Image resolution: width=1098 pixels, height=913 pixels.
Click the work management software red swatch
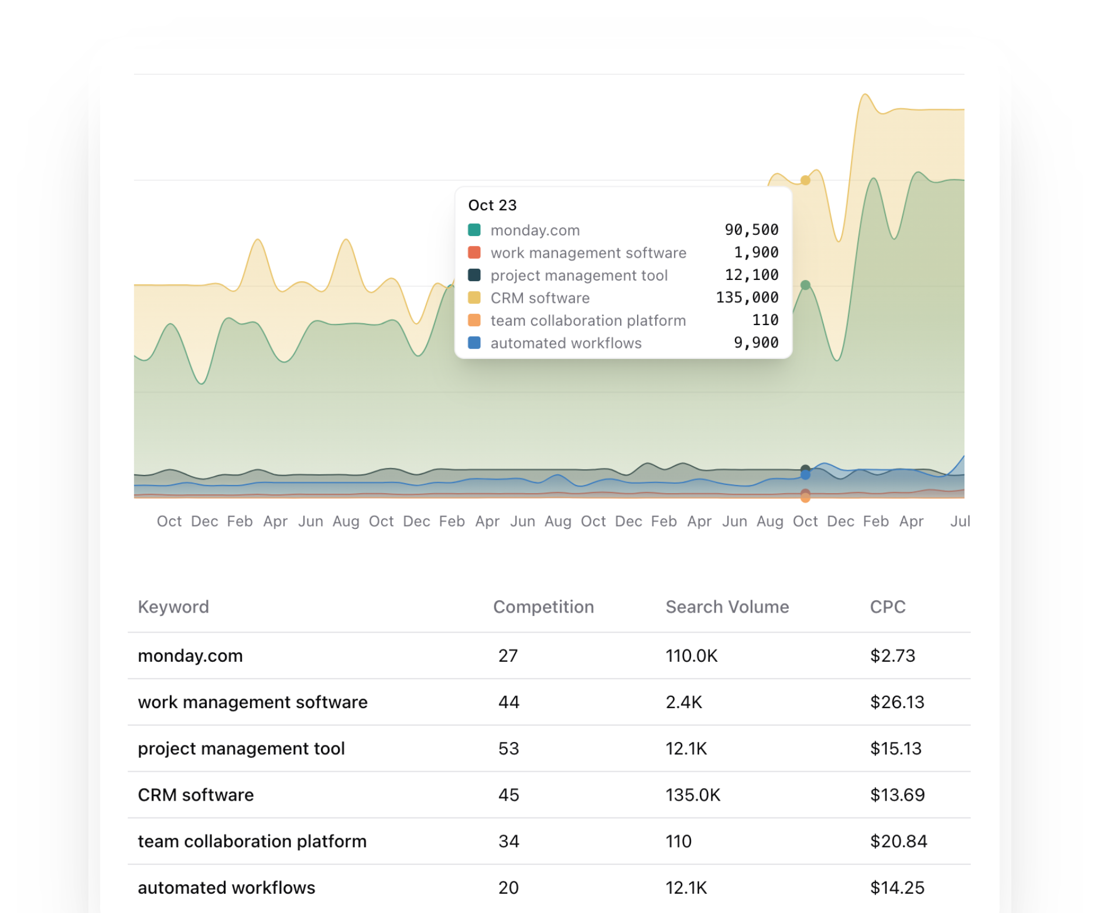pos(474,252)
